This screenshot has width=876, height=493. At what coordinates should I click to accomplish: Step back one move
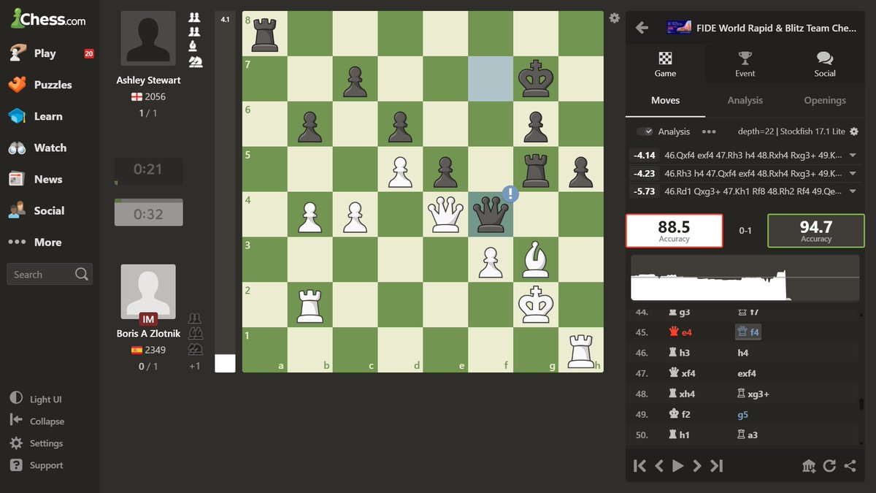[x=659, y=466]
